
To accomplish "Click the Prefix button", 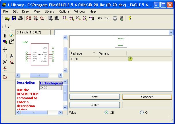I will (95, 105).
